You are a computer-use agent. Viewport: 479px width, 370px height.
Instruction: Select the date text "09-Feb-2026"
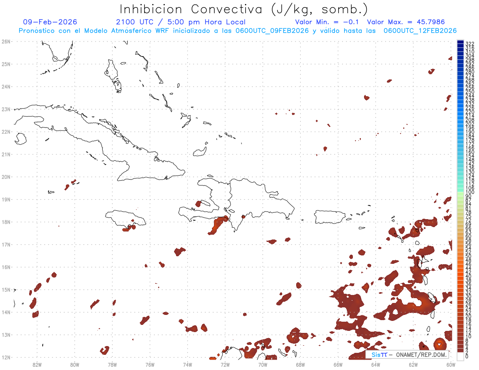click(x=50, y=22)
